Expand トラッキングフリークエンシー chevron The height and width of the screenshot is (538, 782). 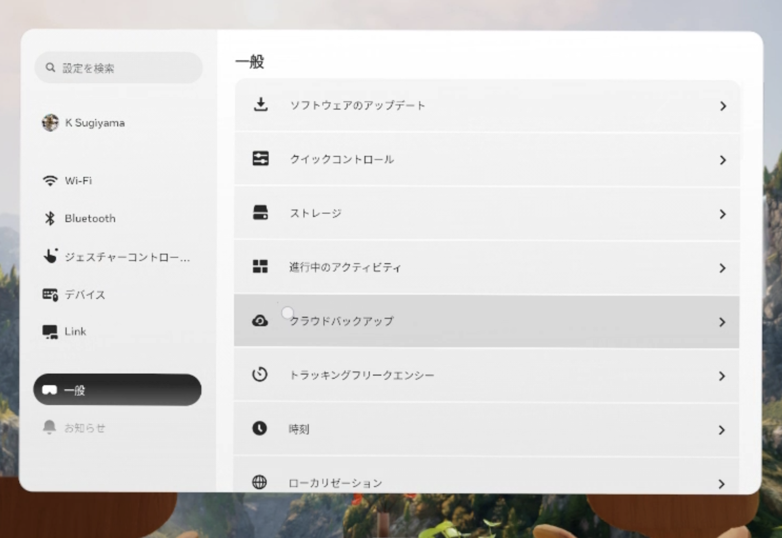tap(722, 376)
